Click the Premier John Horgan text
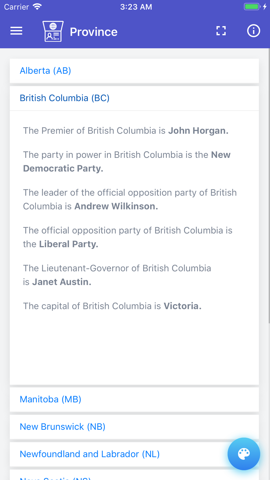The height and width of the screenshot is (480, 270). (126, 131)
